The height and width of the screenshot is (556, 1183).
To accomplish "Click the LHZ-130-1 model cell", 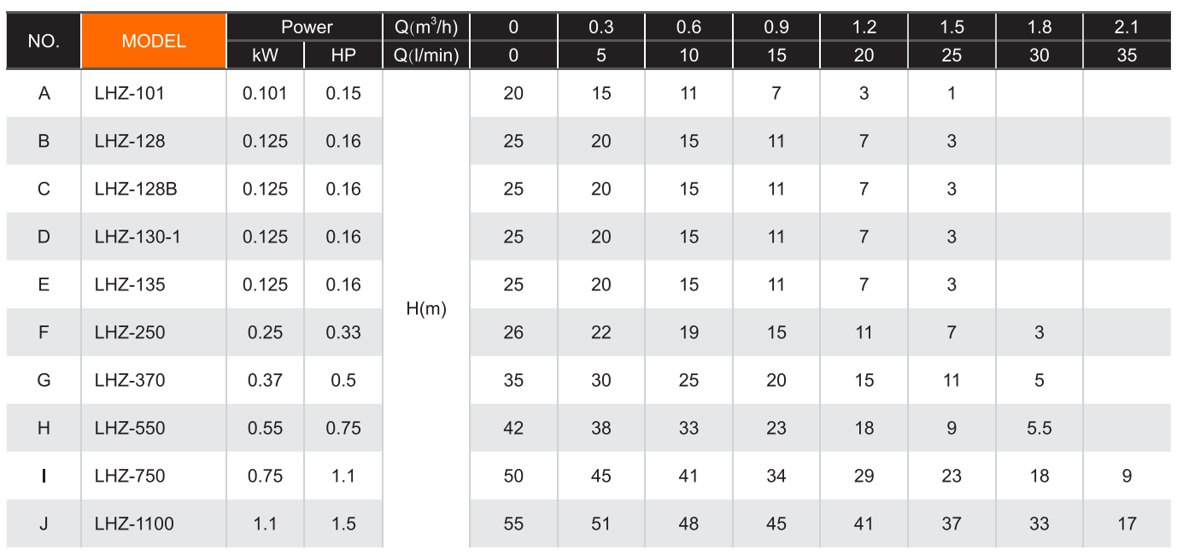I will click(138, 237).
